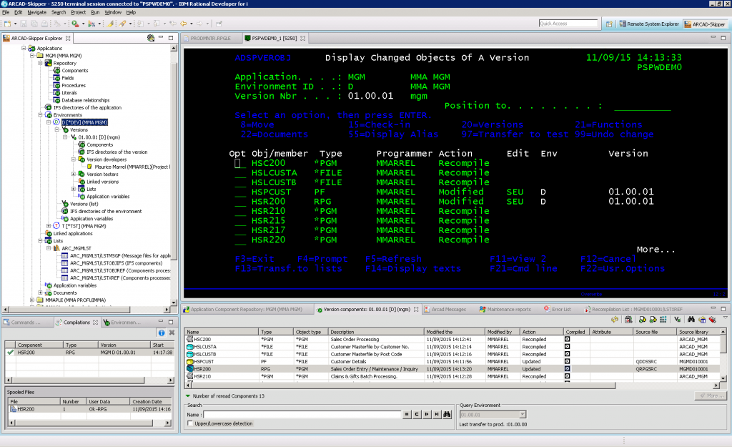Viewport: 732px width, 447px height.
Task: Open the Query Environment dropdown
Action: coord(523,415)
